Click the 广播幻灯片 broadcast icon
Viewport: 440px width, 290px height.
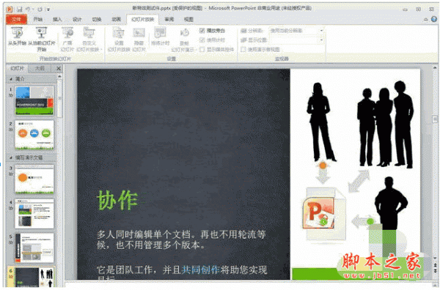[x=67, y=33]
